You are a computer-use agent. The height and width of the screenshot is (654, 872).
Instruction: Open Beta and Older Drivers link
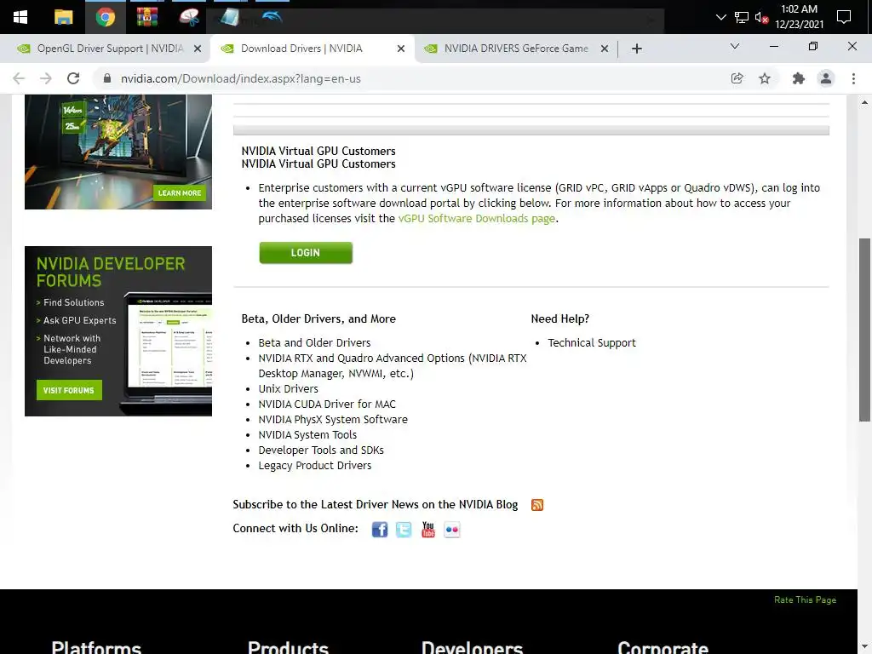(x=314, y=342)
